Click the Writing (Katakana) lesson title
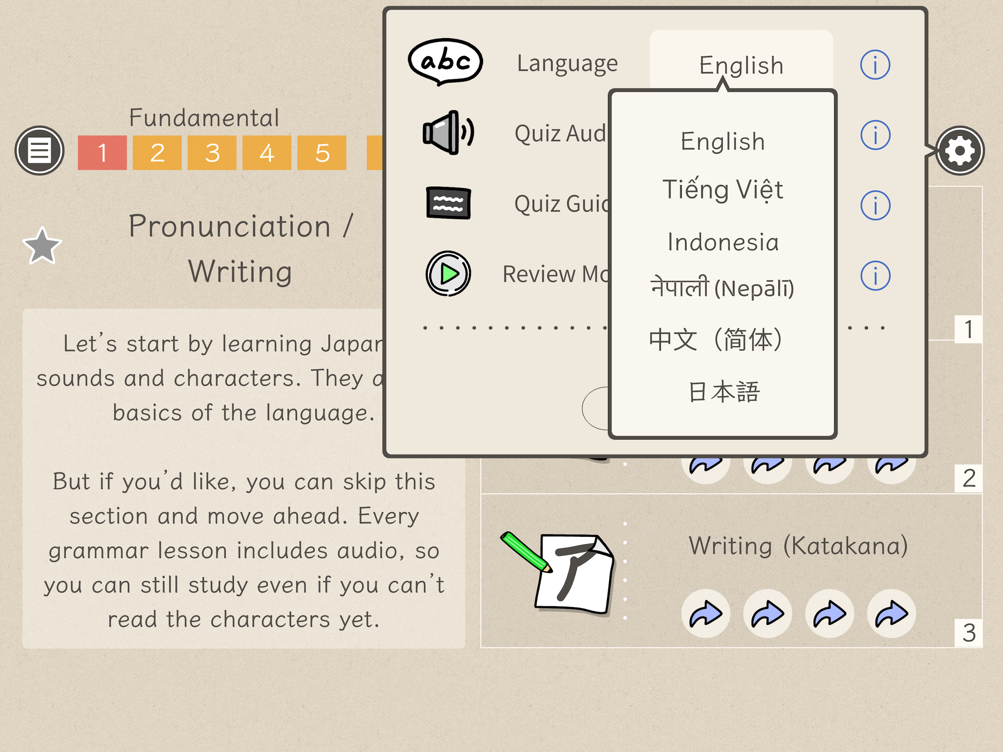1003x752 pixels. click(x=798, y=546)
